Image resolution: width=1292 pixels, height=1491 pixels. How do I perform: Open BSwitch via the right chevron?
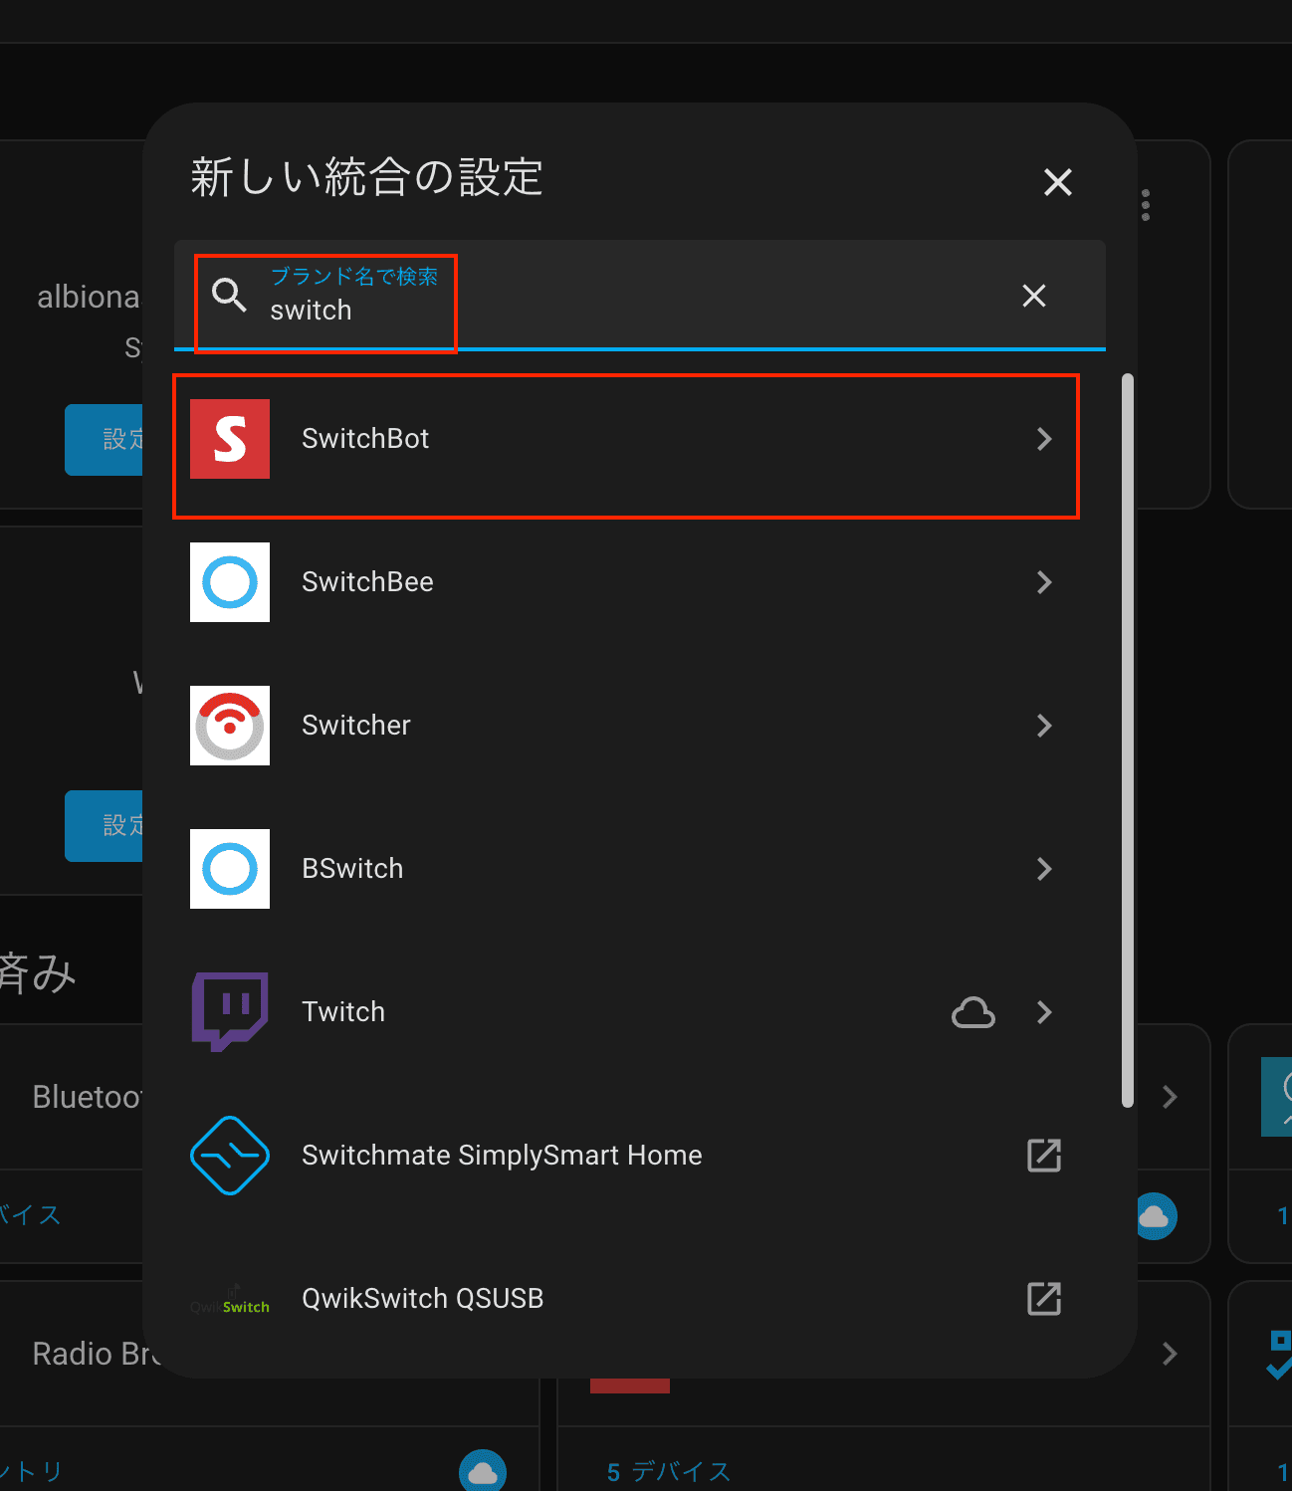point(1043,869)
